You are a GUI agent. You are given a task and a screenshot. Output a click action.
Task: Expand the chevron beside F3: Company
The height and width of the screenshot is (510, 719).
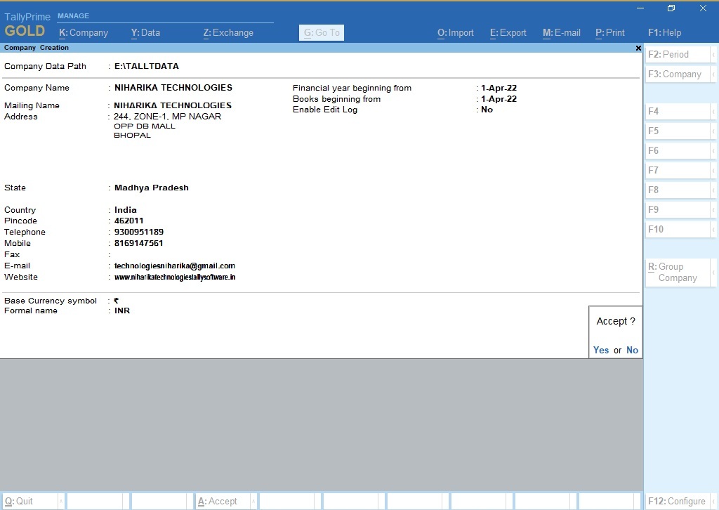click(x=713, y=74)
